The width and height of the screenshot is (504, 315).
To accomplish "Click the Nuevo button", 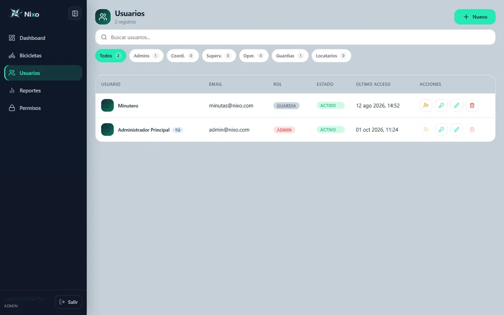I will coord(475,17).
